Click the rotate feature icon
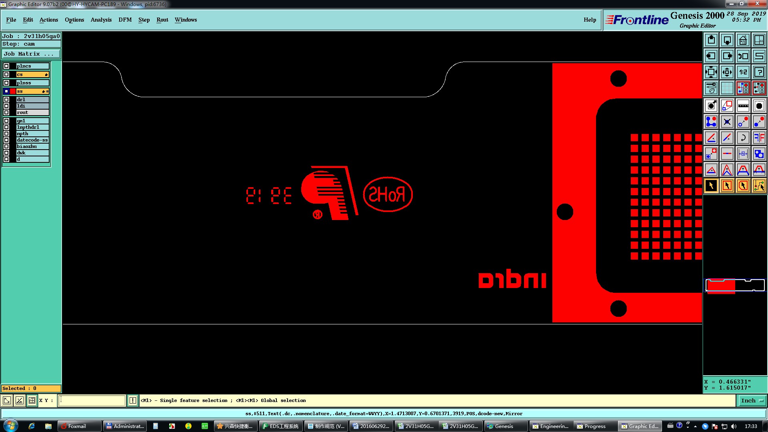Image resolution: width=768 pixels, height=432 pixels. 743,138
